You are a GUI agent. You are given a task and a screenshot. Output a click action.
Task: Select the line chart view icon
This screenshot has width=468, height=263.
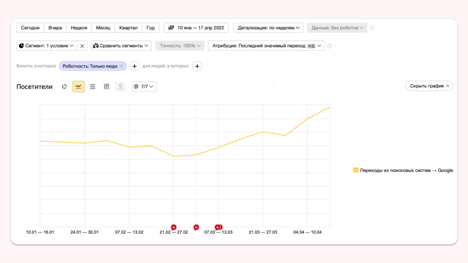78,87
